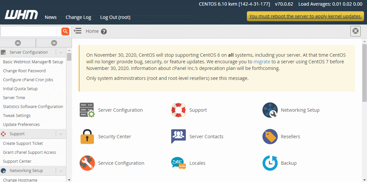The height and width of the screenshot is (182, 367).
Task: Open the Service Configuration wrench icon
Action: (x=87, y=163)
